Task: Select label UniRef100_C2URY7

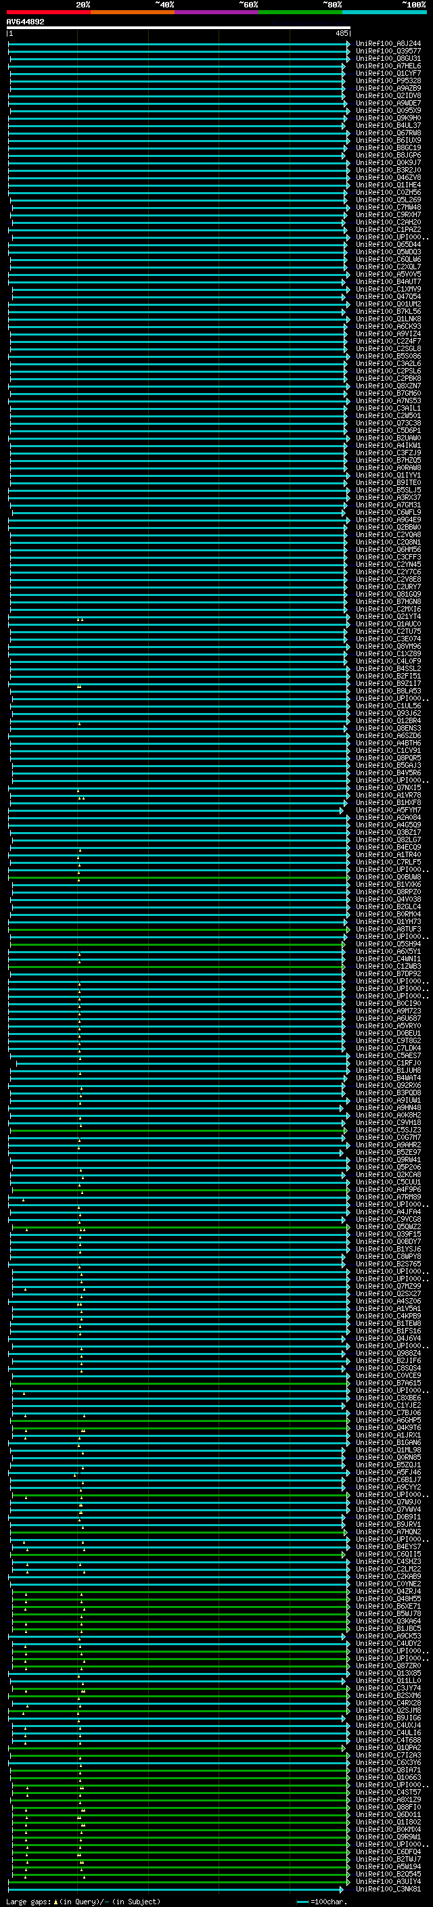Action: pyautogui.click(x=388, y=587)
